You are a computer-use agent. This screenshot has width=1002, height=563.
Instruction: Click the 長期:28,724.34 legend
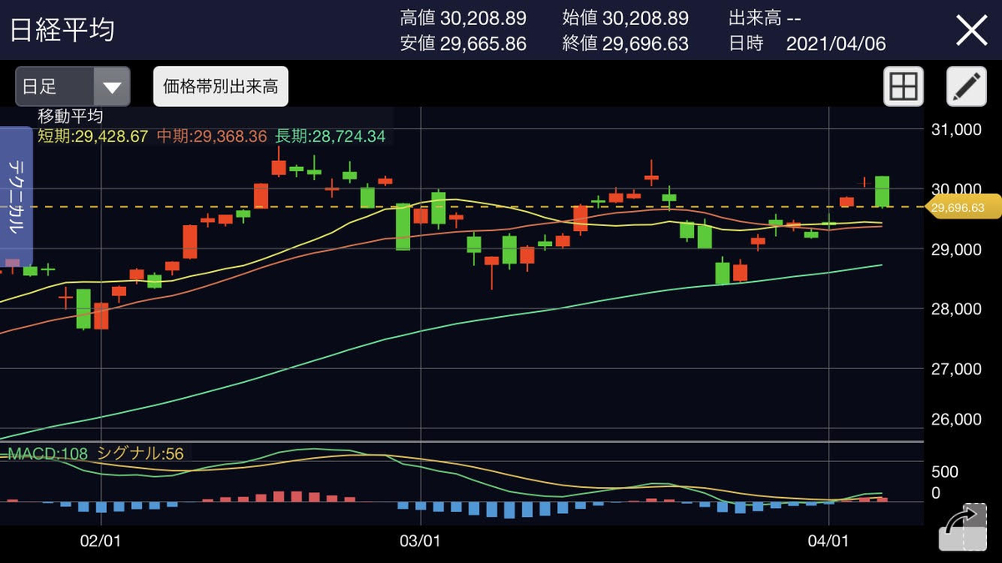coord(331,135)
